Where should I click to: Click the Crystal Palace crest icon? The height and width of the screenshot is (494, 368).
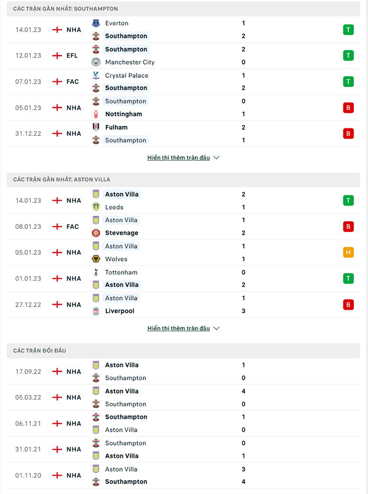click(96, 75)
